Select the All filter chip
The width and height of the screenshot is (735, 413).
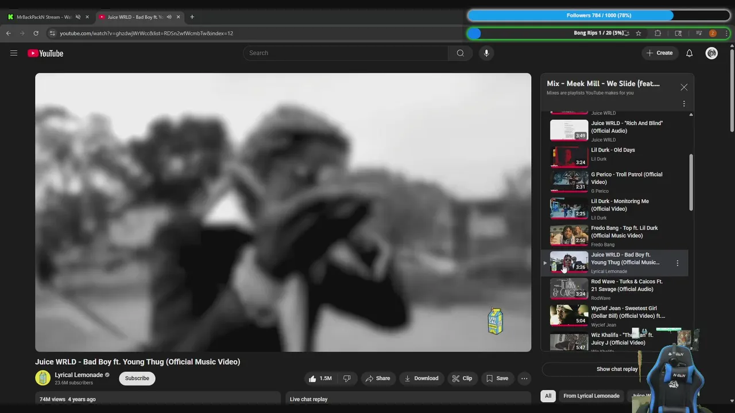click(x=548, y=396)
